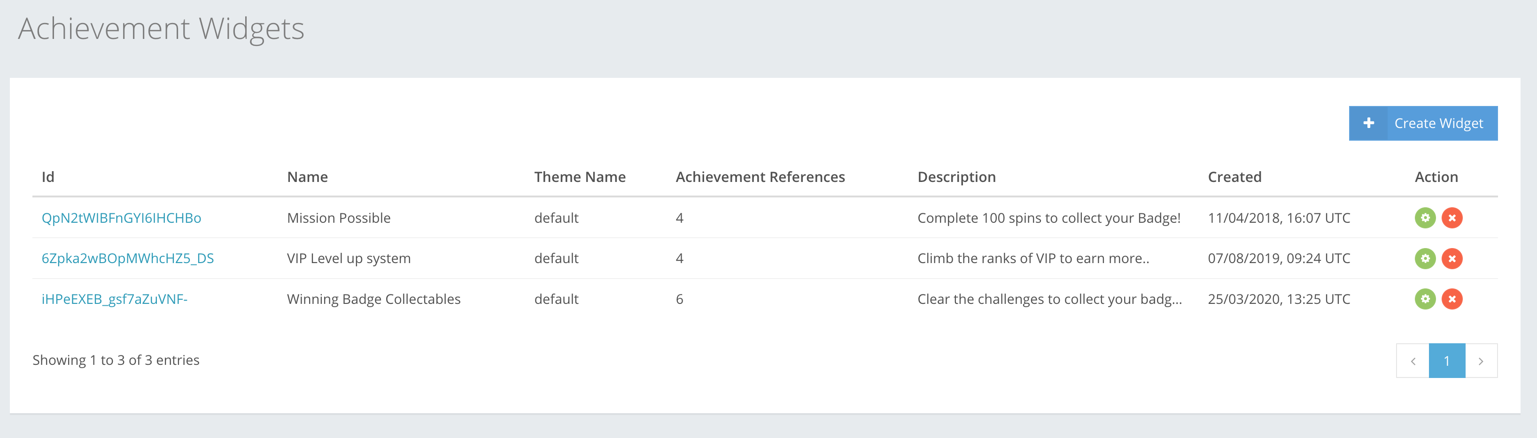Image resolution: width=1537 pixels, height=438 pixels.
Task: Sort the table by Id column
Action: 48,176
